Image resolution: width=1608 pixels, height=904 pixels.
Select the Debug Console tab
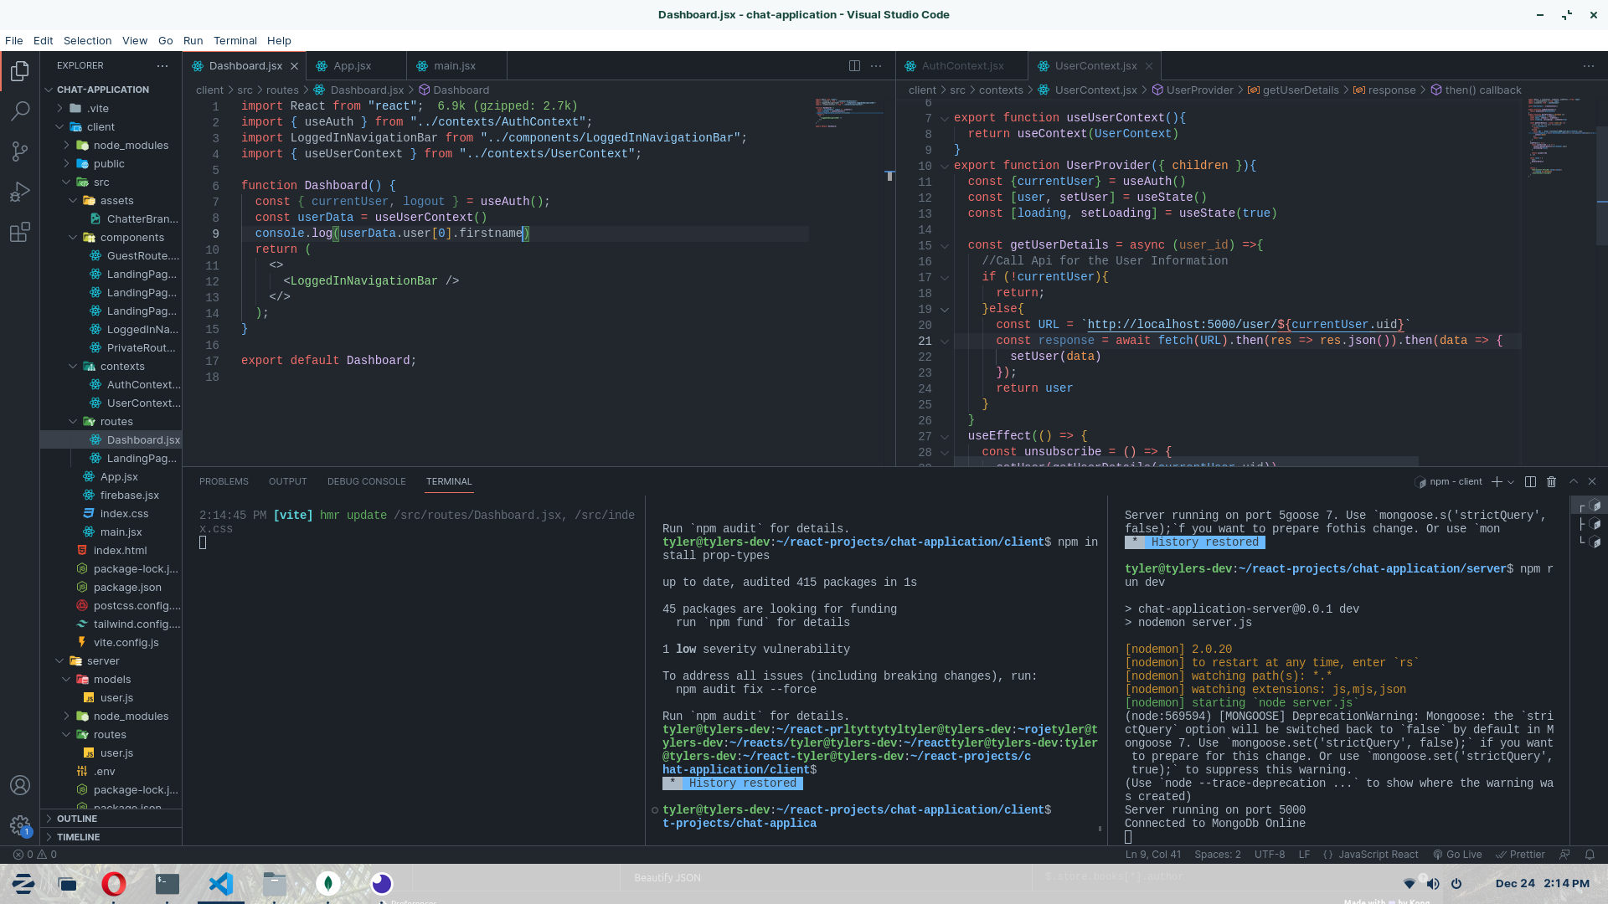(x=365, y=481)
